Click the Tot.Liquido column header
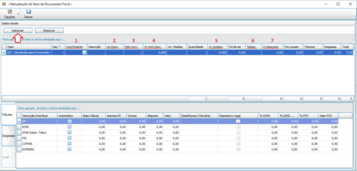 click(293, 47)
